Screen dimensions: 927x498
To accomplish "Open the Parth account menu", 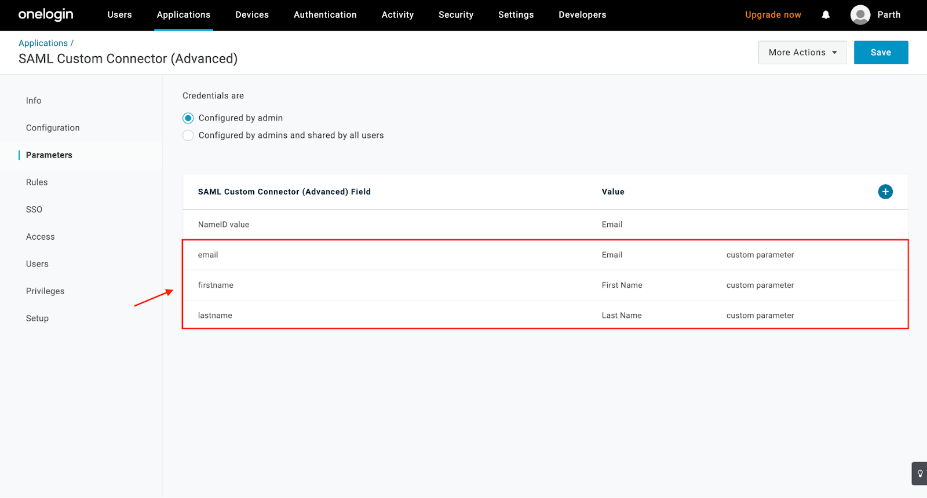I will (889, 15).
